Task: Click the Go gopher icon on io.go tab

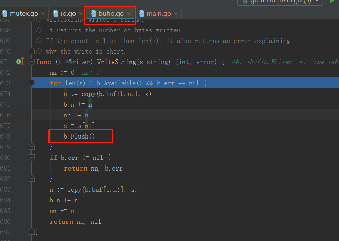Action: (x=56, y=13)
